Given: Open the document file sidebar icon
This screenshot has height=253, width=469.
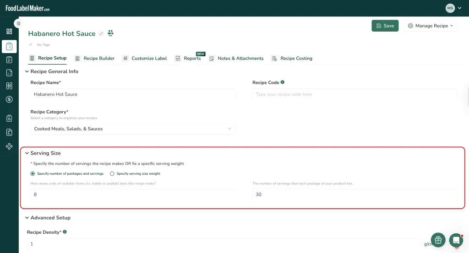Looking at the screenshot, I should 9,73.
